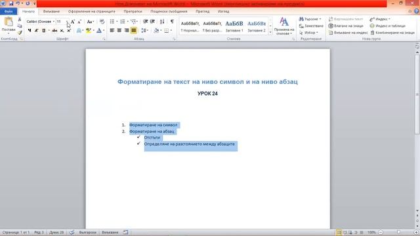Open the Change Case Aa dropdown

(91, 22)
